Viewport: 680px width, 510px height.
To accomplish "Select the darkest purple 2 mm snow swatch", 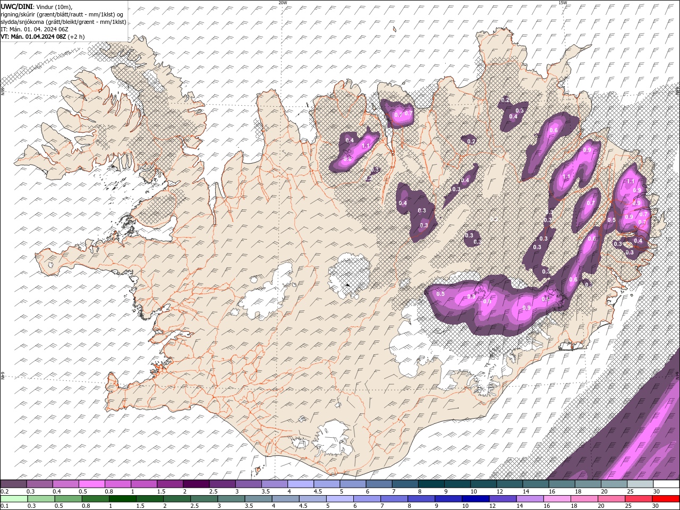I will pyautogui.click(x=195, y=484).
